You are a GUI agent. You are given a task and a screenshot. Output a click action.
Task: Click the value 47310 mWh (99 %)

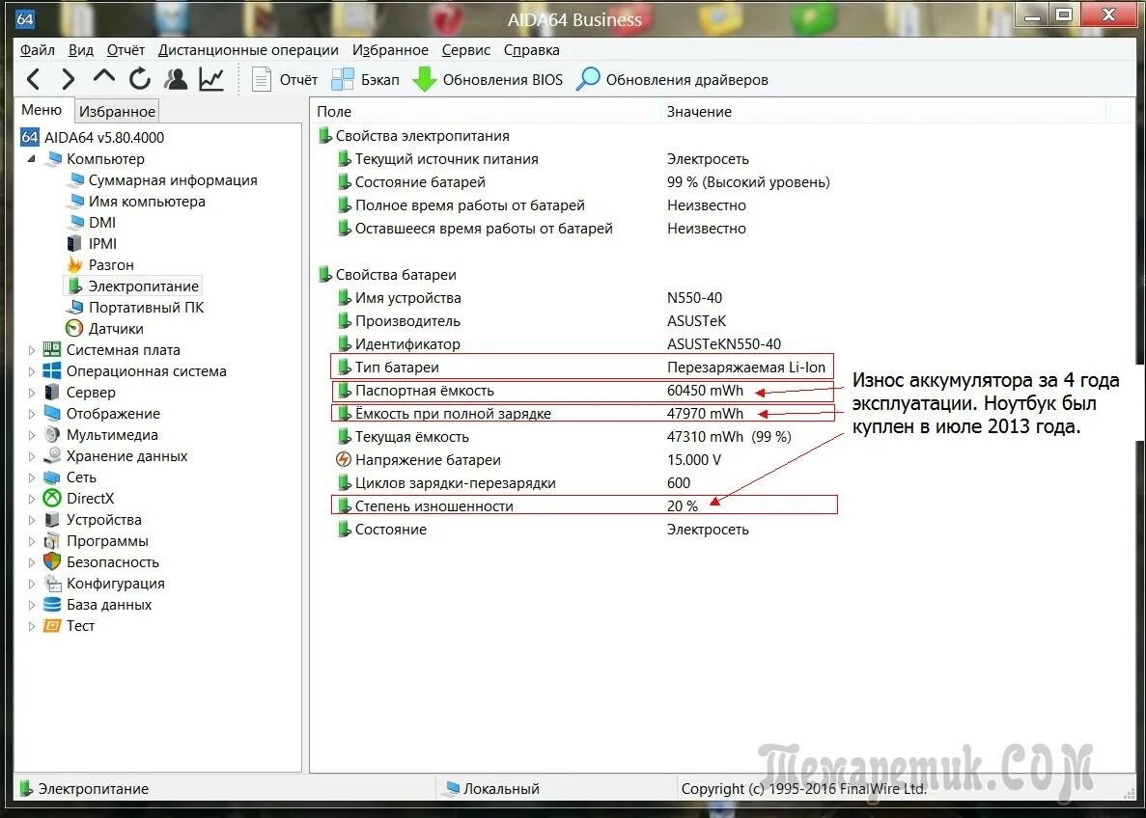coord(729,437)
